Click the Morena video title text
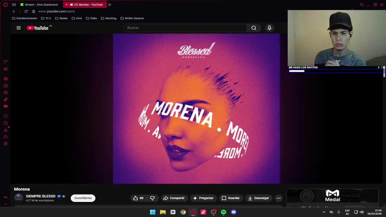Viewport: 386px width, 217px height. point(22,189)
